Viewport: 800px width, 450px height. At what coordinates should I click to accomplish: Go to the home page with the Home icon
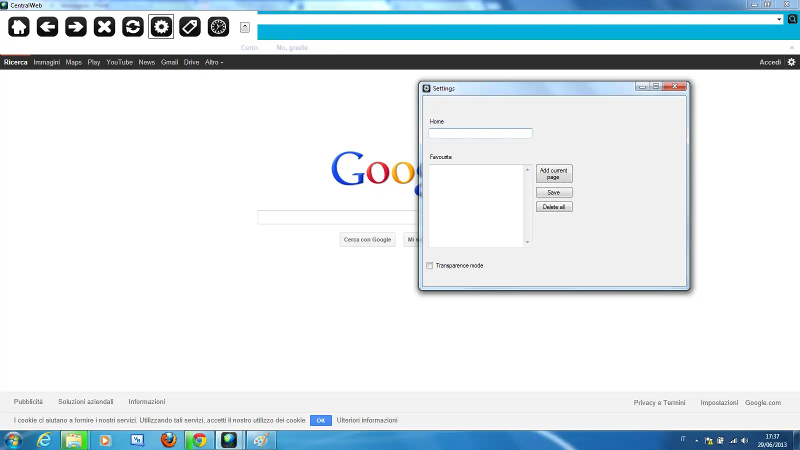pos(19,26)
